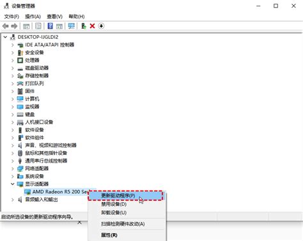Select the 音频输入和输出 category label

(42, 200)
